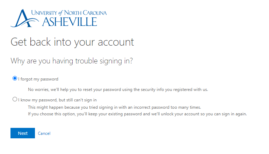Image resolution: width=269 pixels, height=154 pixels.
Task: Click the 'Get back into your account' heading
Action: coord(72,42)
